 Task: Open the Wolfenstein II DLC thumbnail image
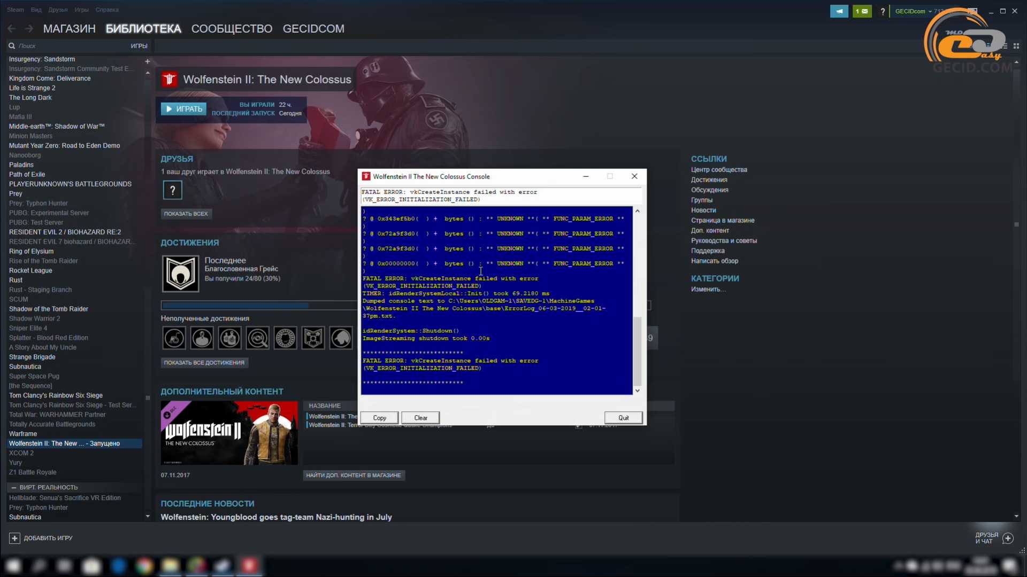tap(229, 433)
